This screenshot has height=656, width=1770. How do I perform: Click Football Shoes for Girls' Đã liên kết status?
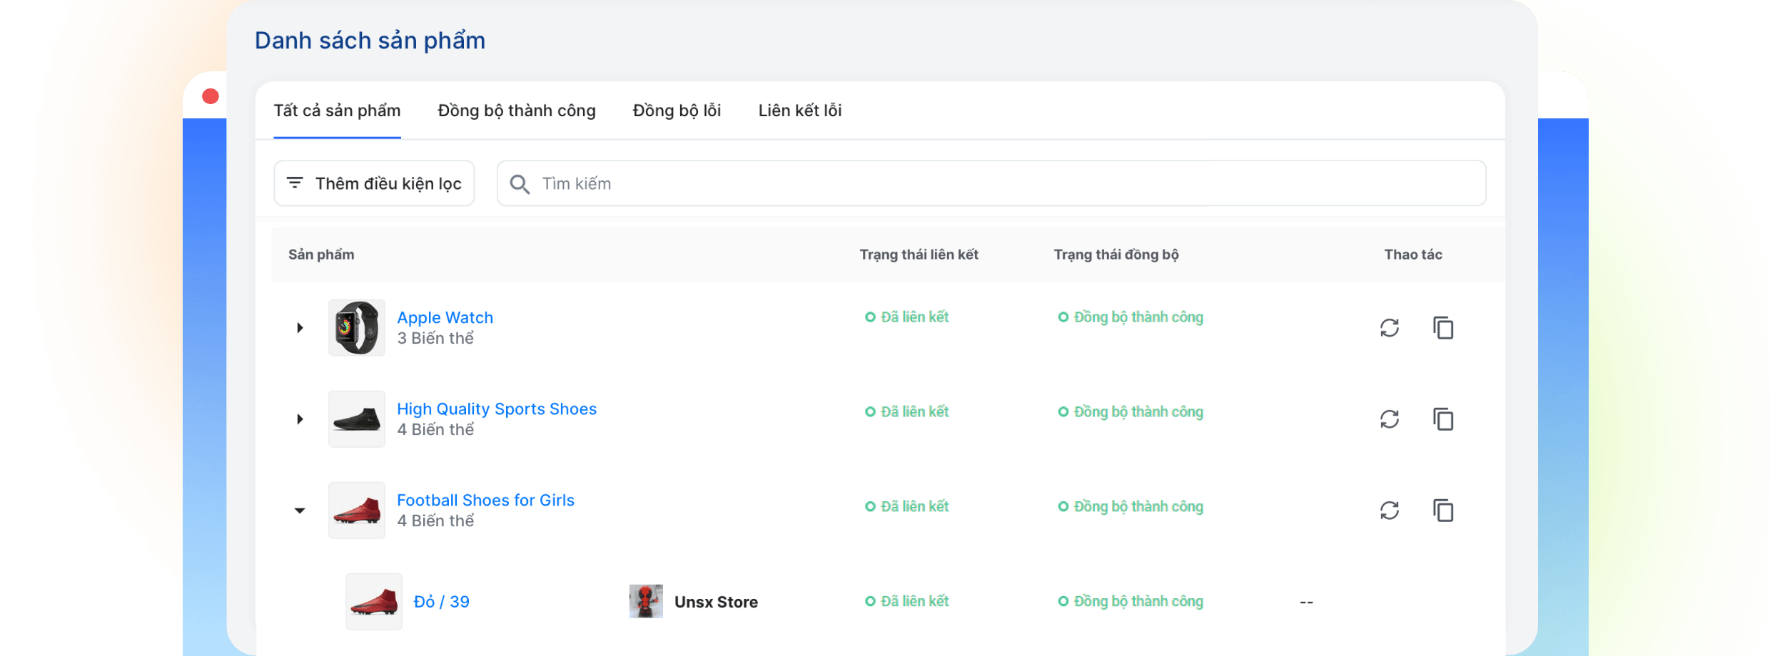click(x=907, y=507)
